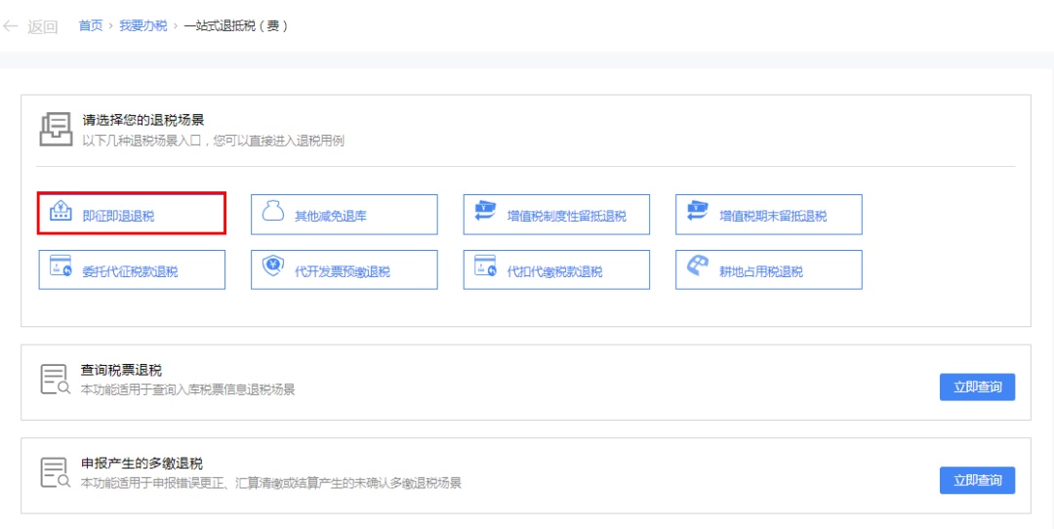Select the 代开发票预缴退税 shield icon
1054x529 pixels.
[273, 267]
